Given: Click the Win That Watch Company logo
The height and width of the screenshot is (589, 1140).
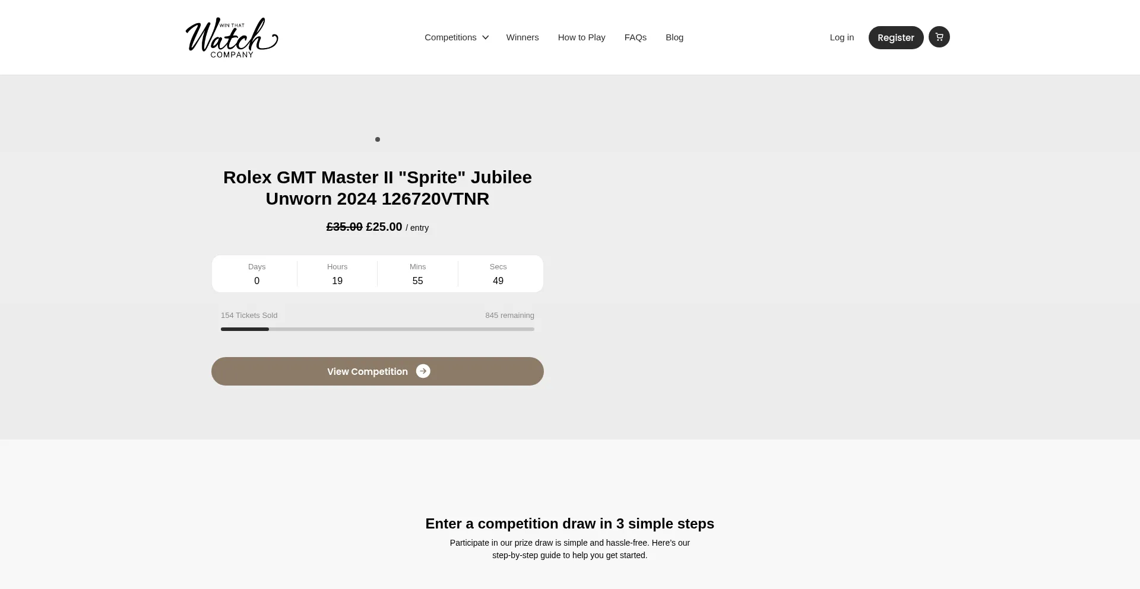Looking at the screenshot, I should pos(232,37).
